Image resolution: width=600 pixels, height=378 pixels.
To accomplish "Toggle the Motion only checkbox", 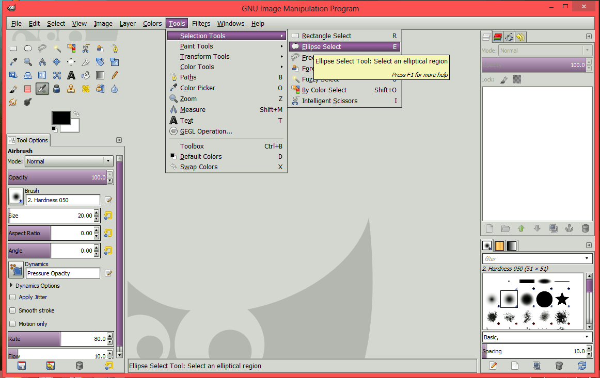I will [x=12, y=324].
